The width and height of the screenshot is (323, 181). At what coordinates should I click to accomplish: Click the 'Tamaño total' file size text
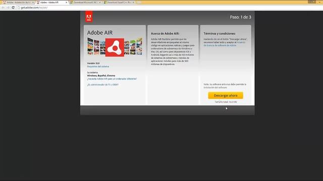coord(226,102)
